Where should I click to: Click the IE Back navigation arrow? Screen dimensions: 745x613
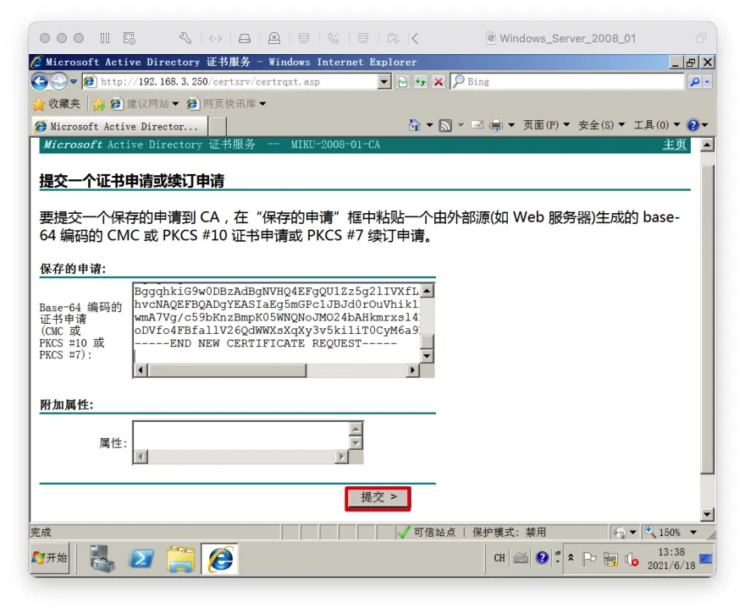[40, 82]
